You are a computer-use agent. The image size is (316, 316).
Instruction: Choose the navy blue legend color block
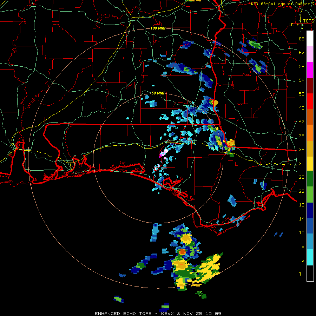click(x=310, y=210)
